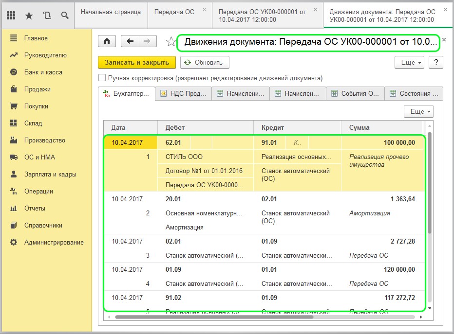Open help with the question mark button
Screen dimensions: 454x334
click(x=436, y=62)
